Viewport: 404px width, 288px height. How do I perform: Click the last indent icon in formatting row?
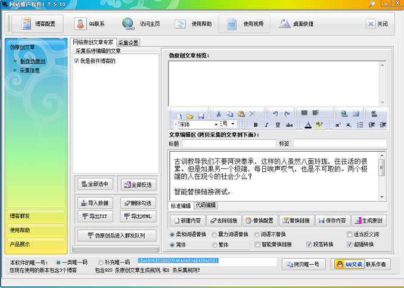[383, 125]
